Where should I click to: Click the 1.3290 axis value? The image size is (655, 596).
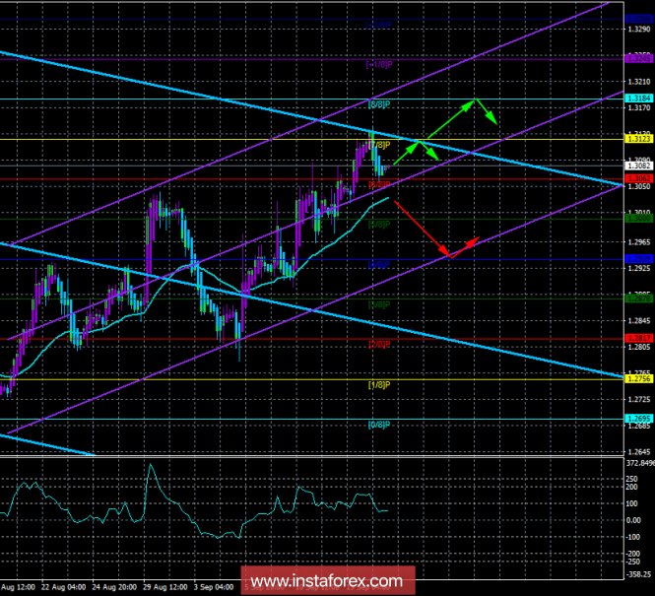pos(639,30)
